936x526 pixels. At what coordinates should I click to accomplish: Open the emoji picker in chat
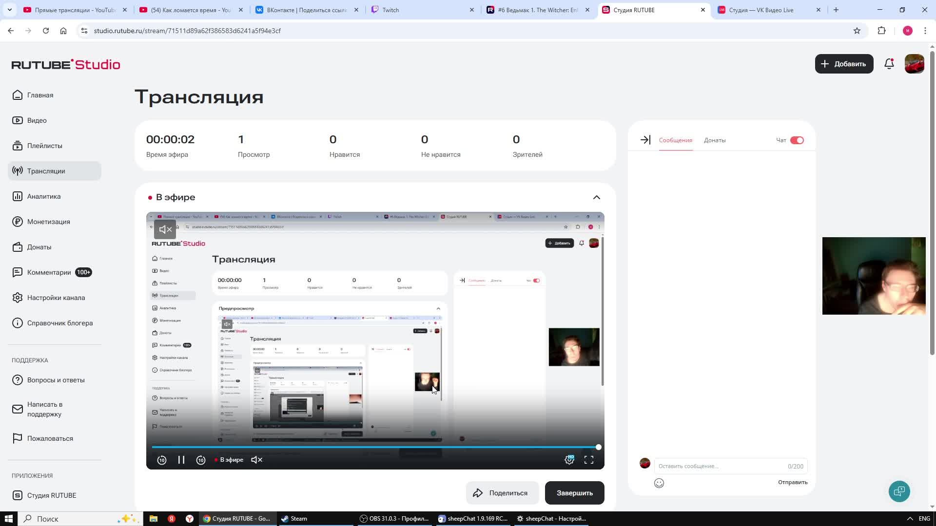659,483
